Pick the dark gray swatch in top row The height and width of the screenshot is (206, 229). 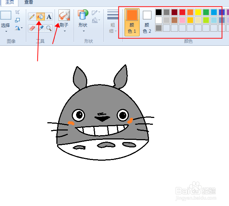tap(167, 12)
